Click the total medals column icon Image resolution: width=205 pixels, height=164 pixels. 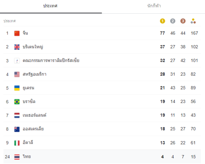pos(193,21)
